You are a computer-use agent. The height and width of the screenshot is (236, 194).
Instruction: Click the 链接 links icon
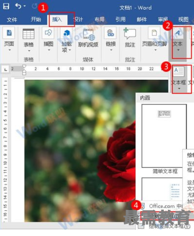coord(110,33)
